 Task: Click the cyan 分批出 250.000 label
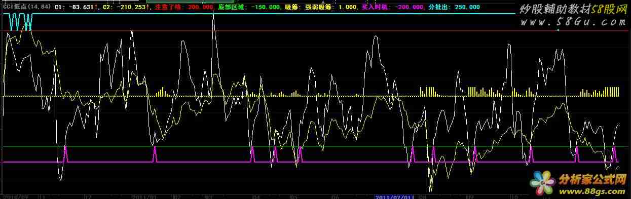tap(454, 7)
